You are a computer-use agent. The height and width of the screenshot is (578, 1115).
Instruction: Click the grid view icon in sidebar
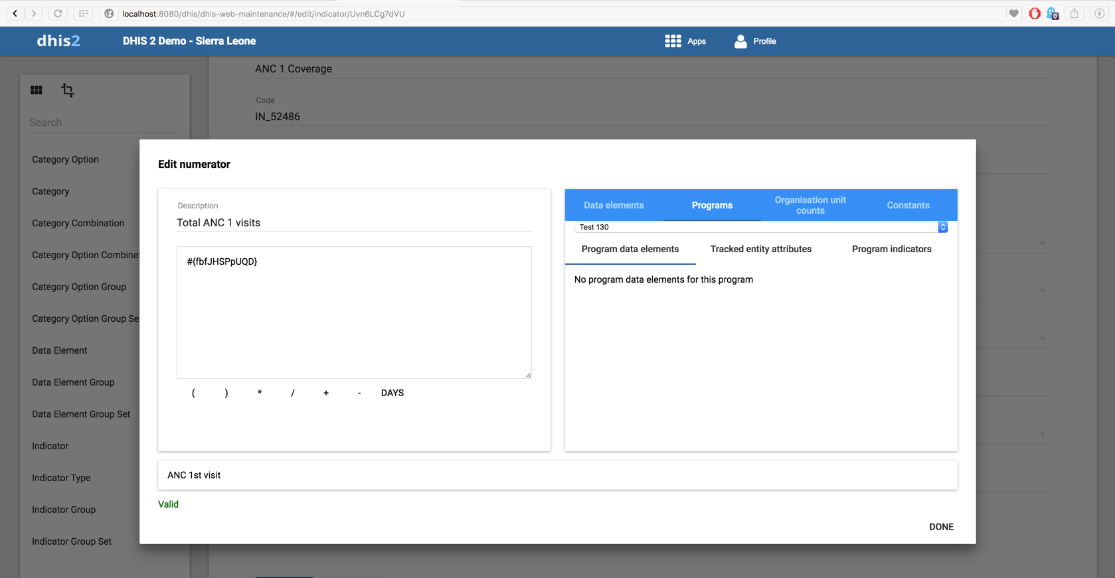pyautogui.click(x=37, y=90)
